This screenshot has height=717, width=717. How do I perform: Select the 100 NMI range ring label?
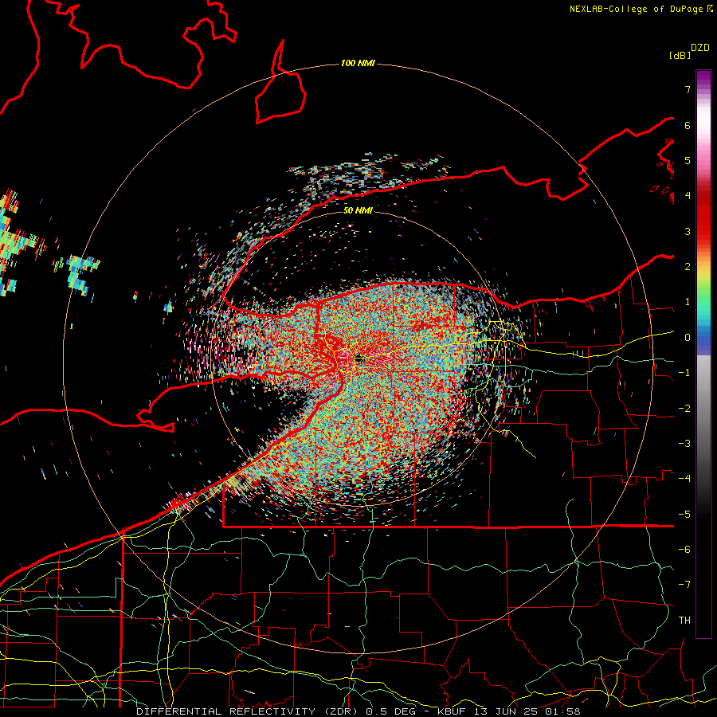(358, 63)
